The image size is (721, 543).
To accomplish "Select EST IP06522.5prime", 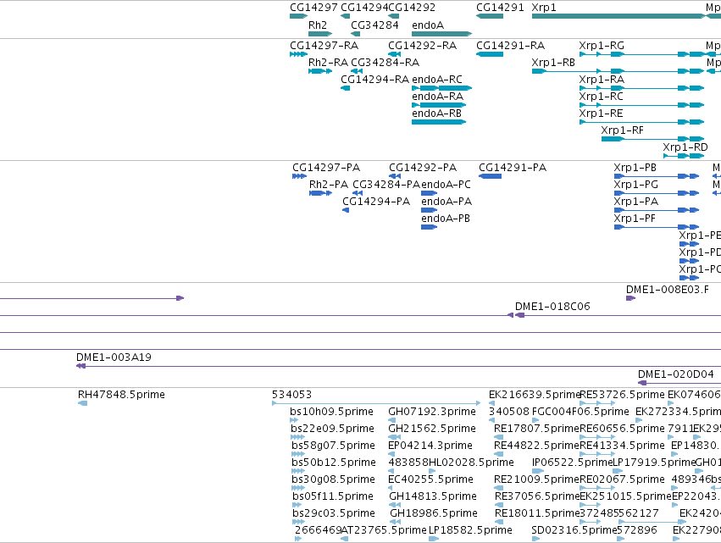I will pos(538,471).
